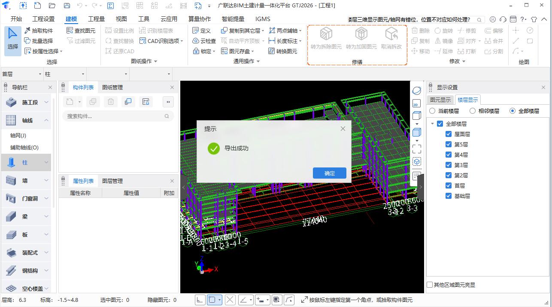Viewport: 552px width, 307px height.
Task: Expand the 梁 navigation section
Action: [x=46, y=216]
